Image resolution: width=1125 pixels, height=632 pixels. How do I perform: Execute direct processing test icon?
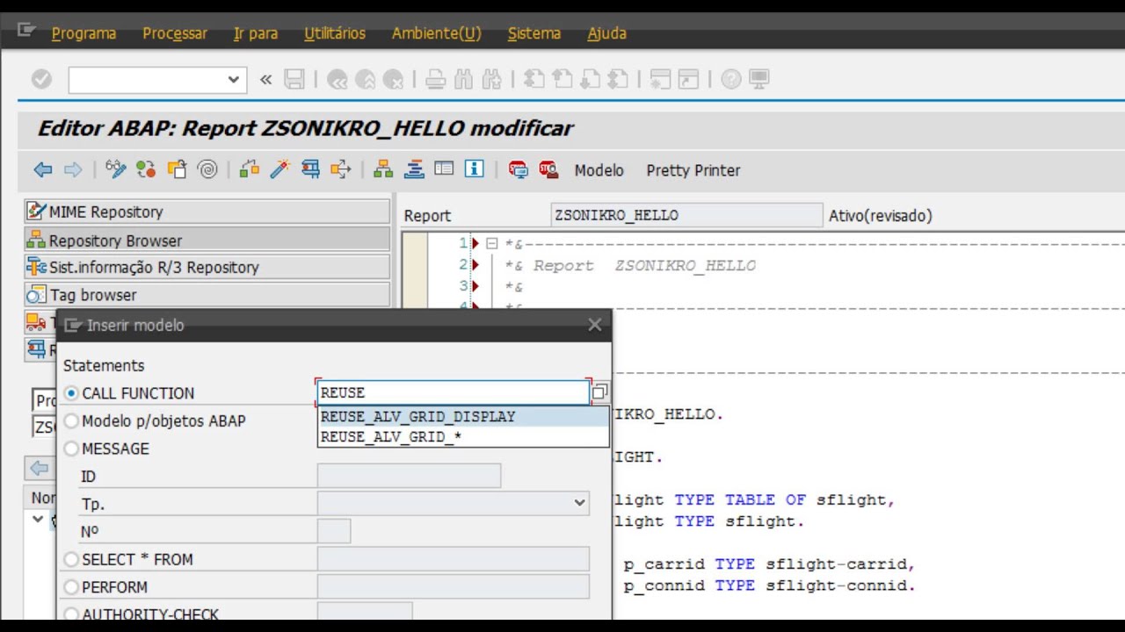coord(310,170)
